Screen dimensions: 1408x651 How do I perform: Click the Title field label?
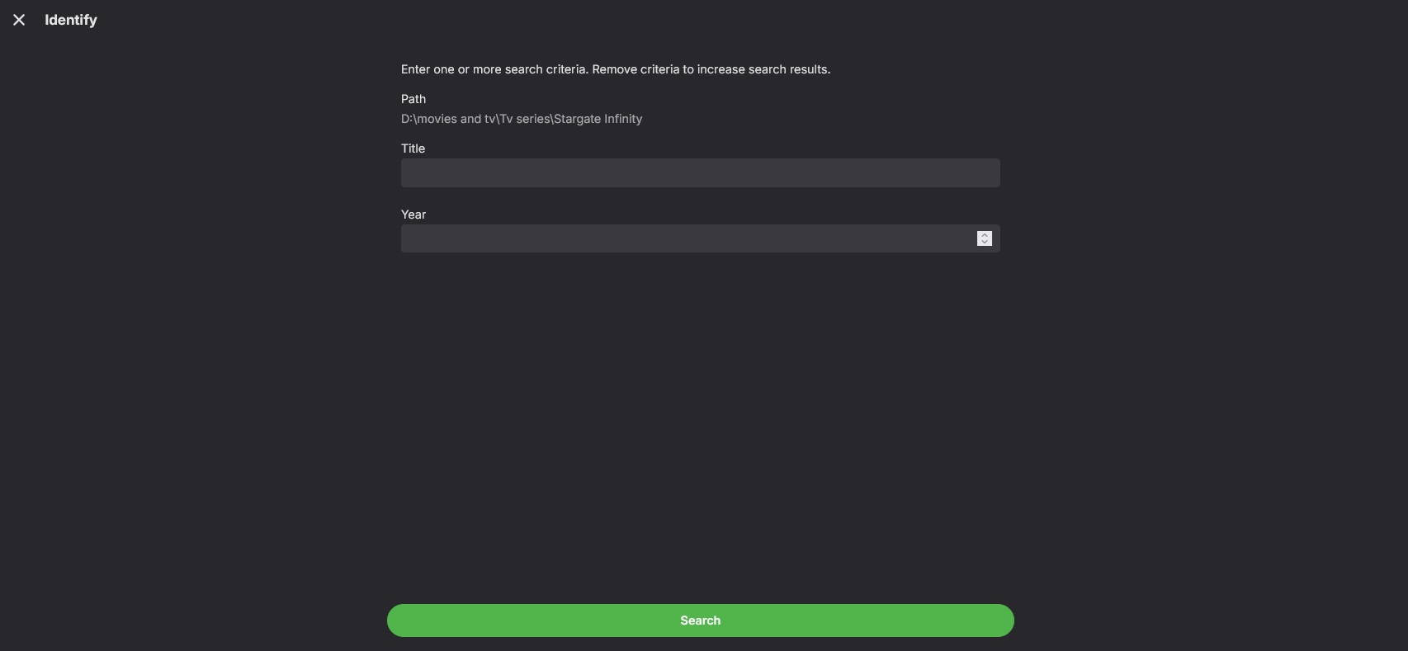click(x=413, y=149)
